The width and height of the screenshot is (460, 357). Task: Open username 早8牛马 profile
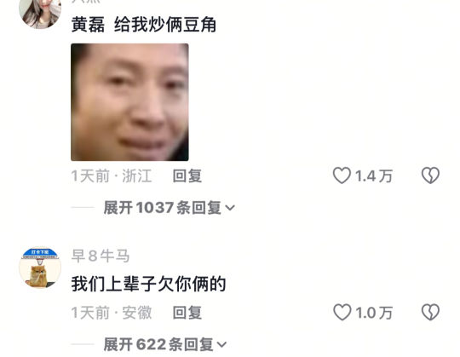[x=101, y=256]
